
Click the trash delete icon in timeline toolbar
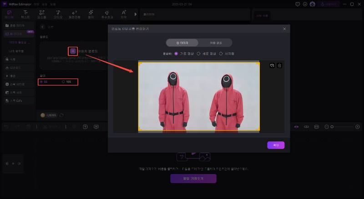click(x=28, y=127)
